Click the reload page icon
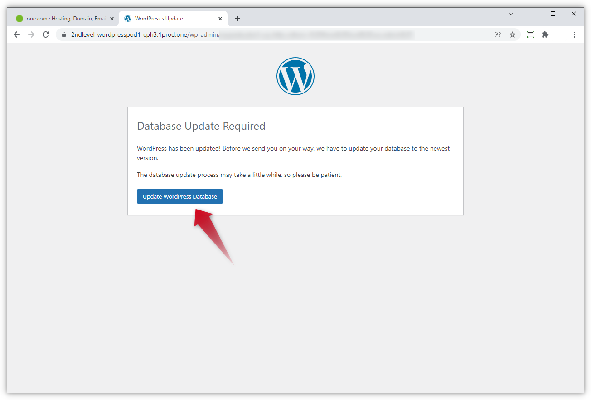Image resolution: width=591 pixels, height=400 pixels. click(x=45, y=34)
